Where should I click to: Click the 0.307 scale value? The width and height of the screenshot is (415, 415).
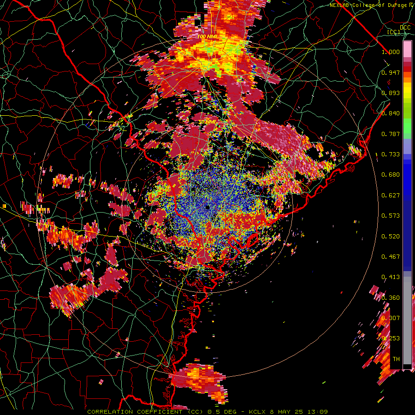coord(391,318)
